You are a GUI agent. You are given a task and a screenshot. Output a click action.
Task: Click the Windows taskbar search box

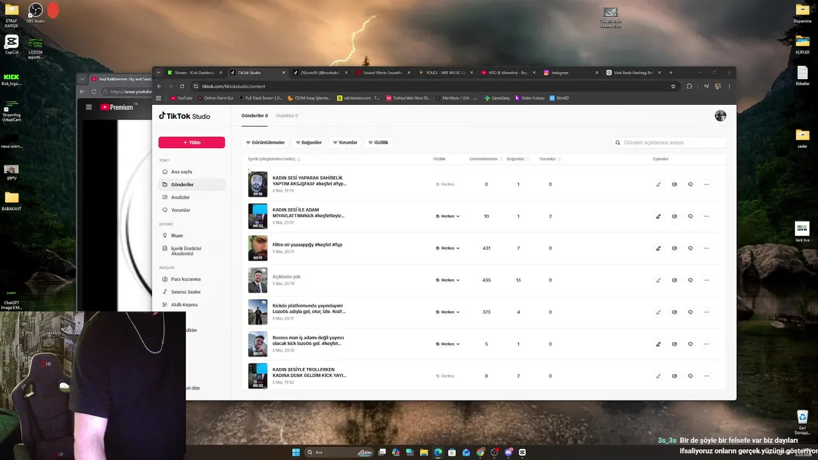340,452
